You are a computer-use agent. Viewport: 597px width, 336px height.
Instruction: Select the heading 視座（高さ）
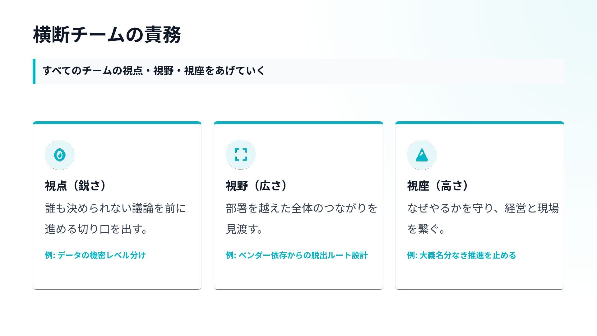tap(438, 186)
